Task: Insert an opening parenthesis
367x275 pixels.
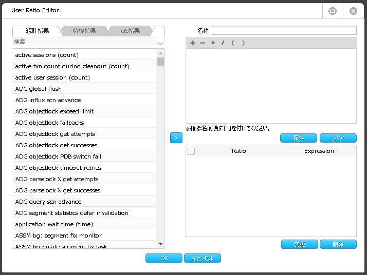Action: [233, 43]
